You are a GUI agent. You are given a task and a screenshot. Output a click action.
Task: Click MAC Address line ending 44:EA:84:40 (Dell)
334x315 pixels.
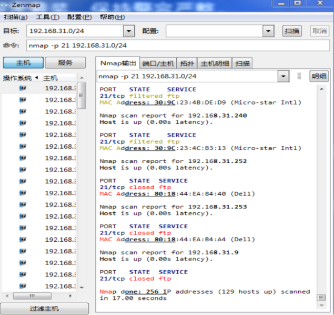click(177, 194)
